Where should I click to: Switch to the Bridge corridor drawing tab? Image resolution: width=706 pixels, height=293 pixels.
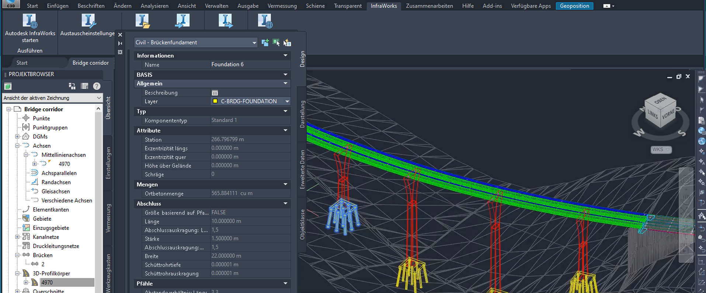[91, 63]
